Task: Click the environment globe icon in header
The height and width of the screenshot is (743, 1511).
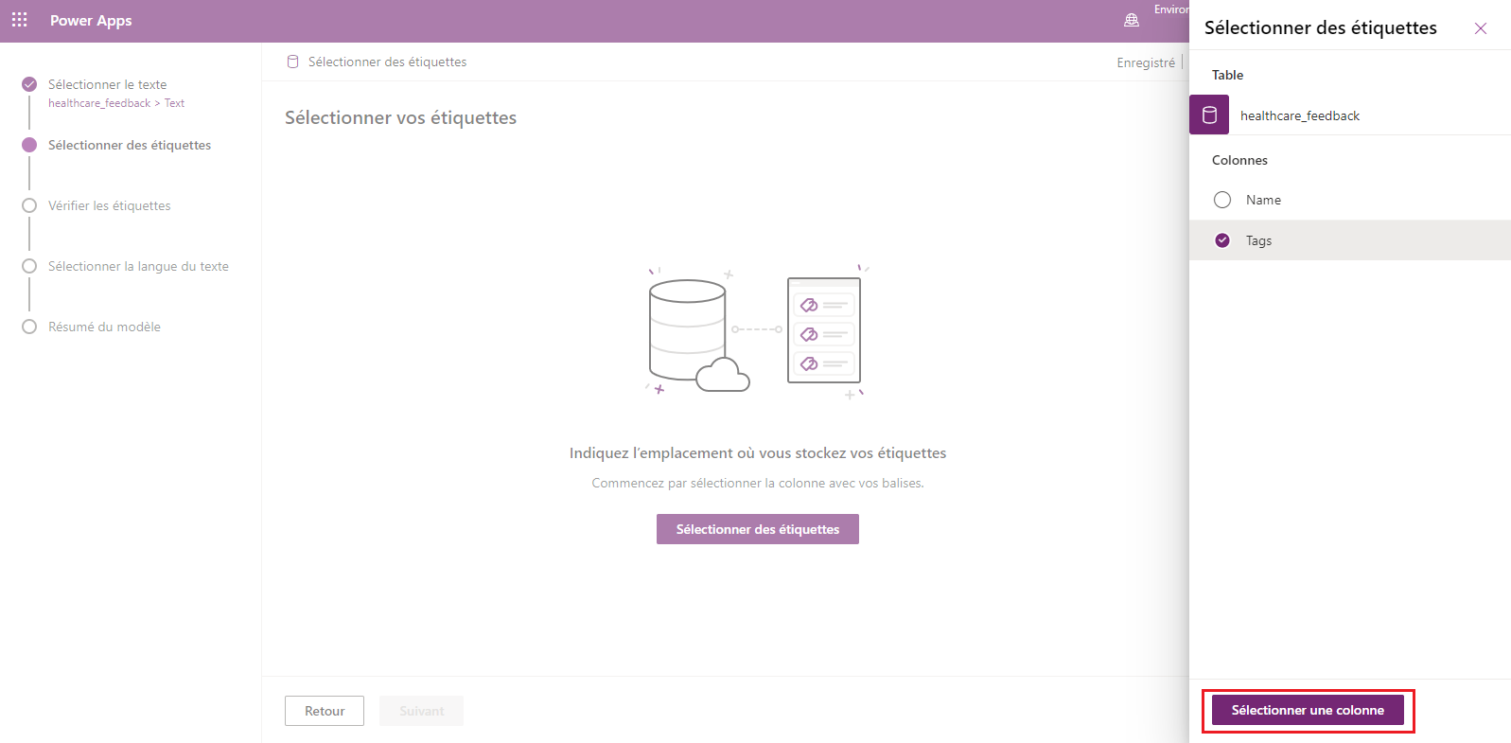Action: point(1131,20)
